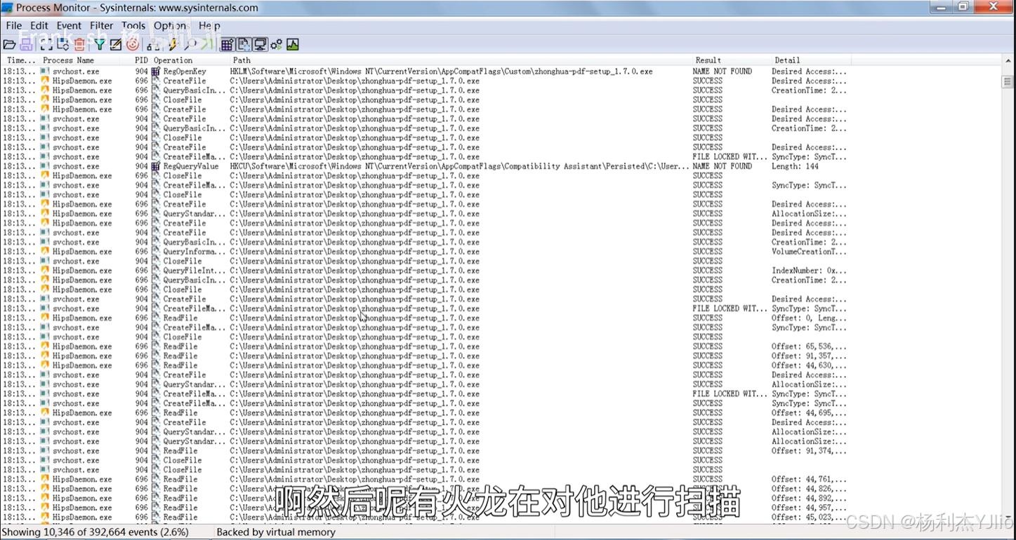Click the Time column header
This screenshot has width=1016, height=540.
[x=20, y=60]
